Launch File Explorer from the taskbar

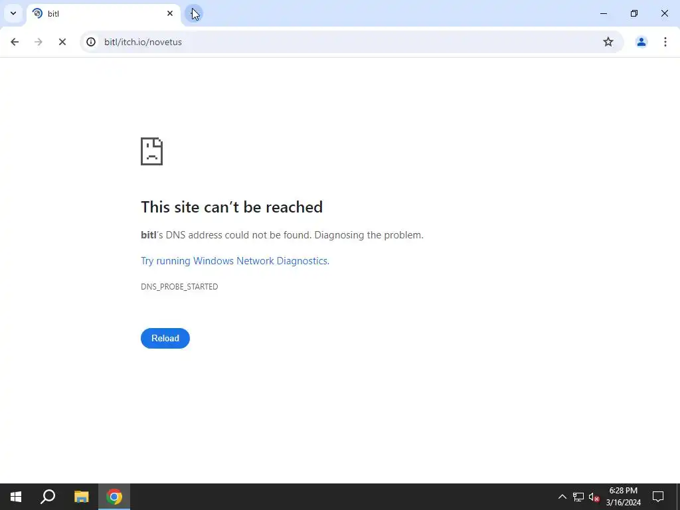pyautogui.click(x=81, y=497)
